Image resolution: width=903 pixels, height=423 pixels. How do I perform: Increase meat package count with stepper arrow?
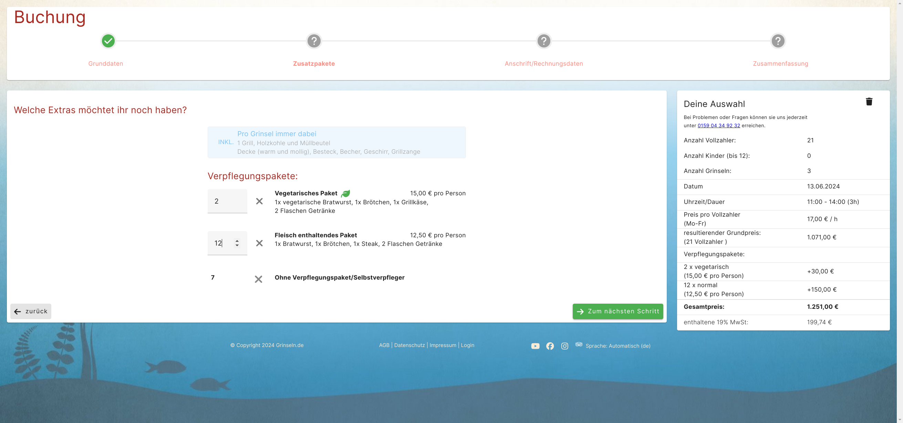[237, 241]
